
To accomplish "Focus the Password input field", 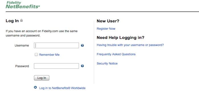I will click(x=56, y=66).
